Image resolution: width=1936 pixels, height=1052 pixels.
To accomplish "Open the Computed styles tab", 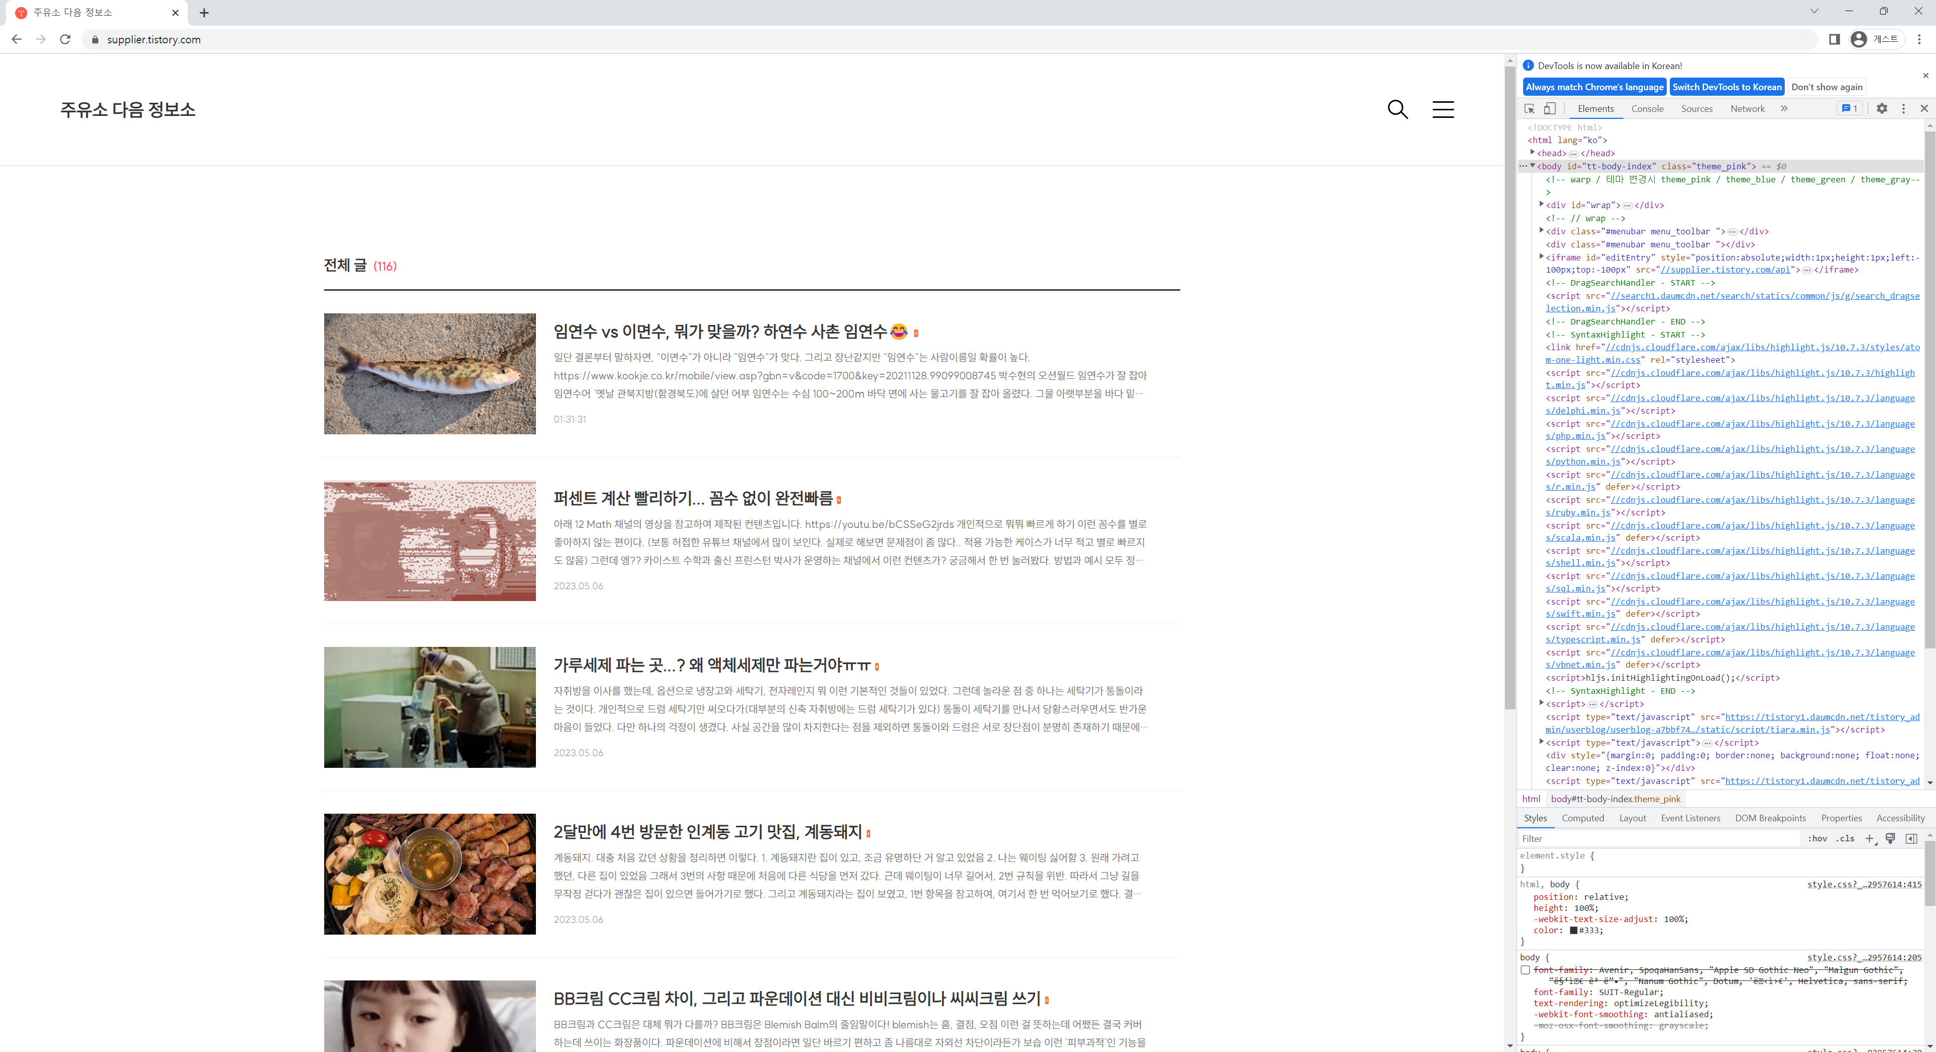I will (x=1582, y=818).
